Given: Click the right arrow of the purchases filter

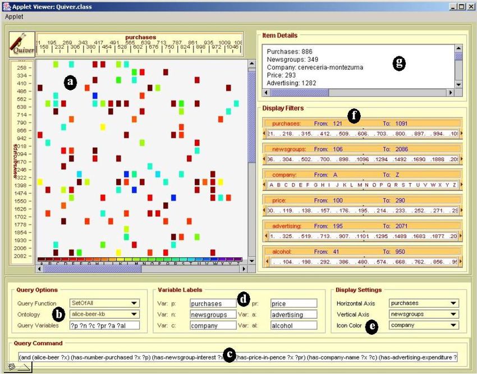Looking at the screenshot, I should [461, 133].
